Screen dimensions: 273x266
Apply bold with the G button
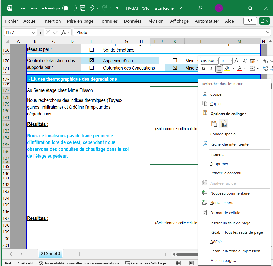(203, 68)
